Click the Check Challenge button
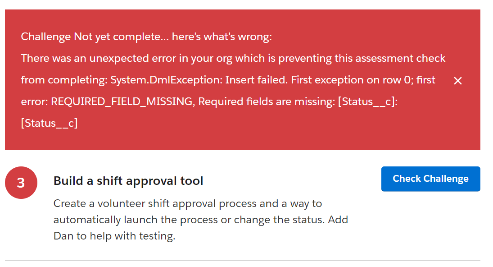This screenshot has width=493, height=267. (430, 179)
